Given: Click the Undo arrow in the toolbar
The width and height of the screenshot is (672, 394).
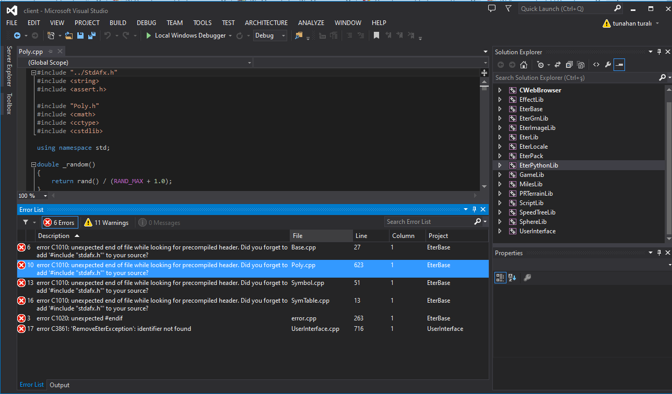Looking at the screenshot, I should 108,35.
